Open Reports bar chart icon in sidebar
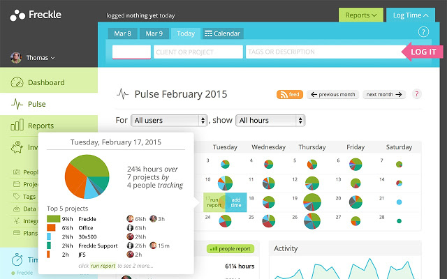Viewport: 447px width, 279px height. click(x=17, y=126)
